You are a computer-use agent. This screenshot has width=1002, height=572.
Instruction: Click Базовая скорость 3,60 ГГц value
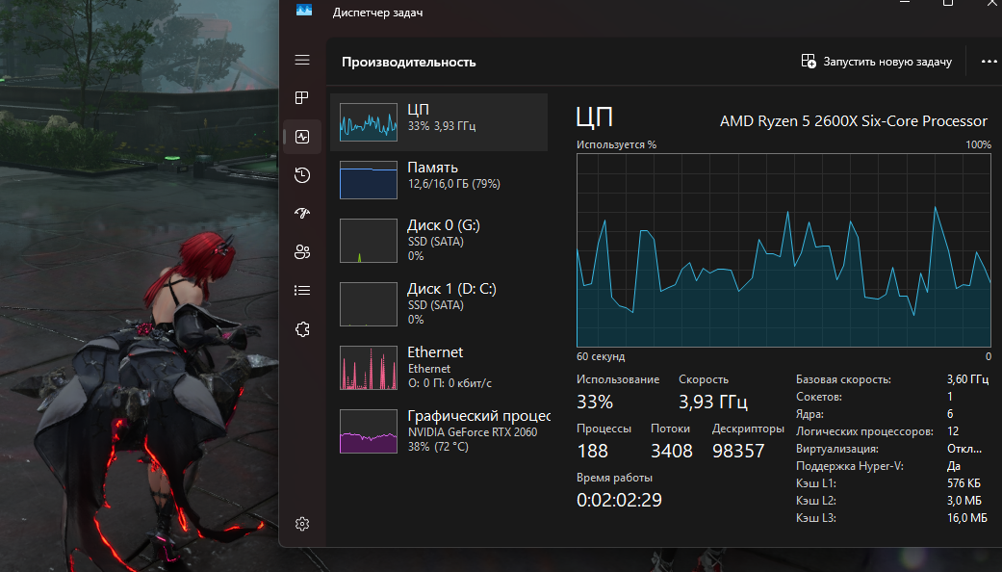(967, 379)
